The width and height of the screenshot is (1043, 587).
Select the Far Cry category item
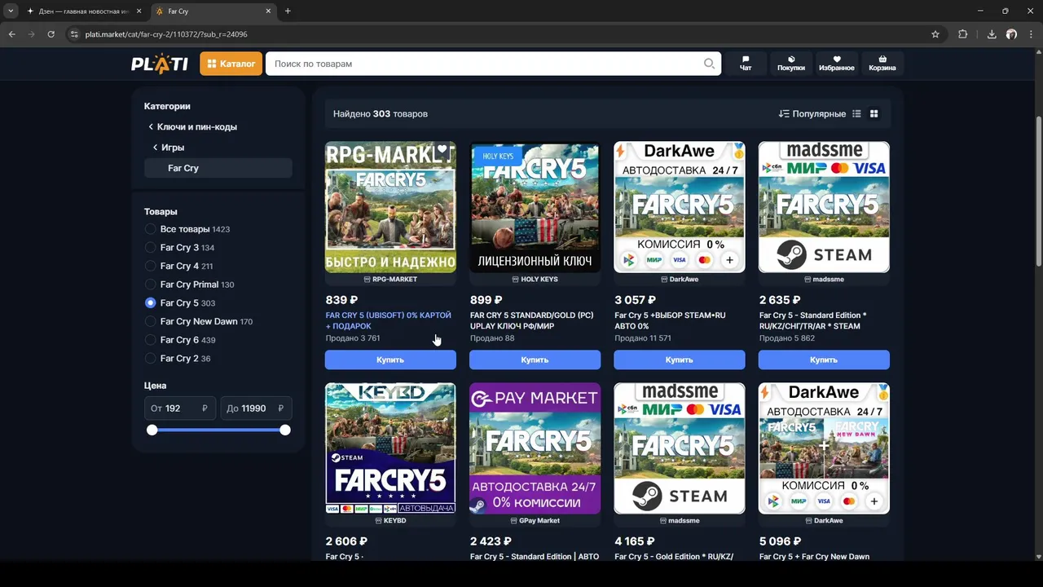(x=218, y=168)
